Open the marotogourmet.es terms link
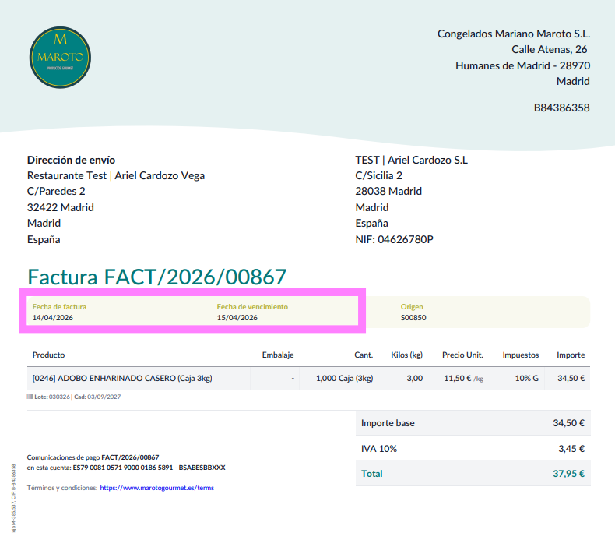This screenshot has width=615, height=533. point(156,488)
